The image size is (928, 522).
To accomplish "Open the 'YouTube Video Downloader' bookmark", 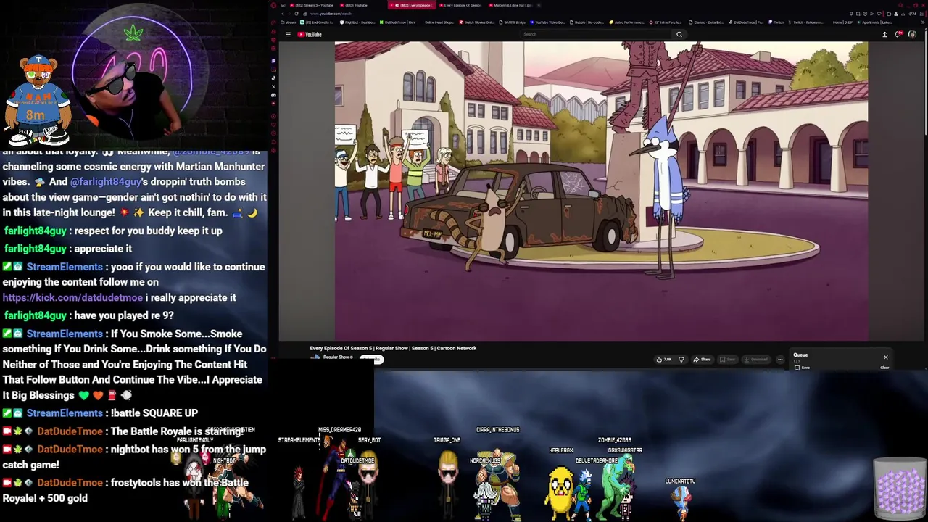I will pos(547,22).
